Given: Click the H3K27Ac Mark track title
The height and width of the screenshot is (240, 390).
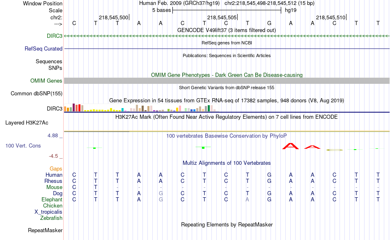Looking at the screenshot, I should (x=227, y=117).
